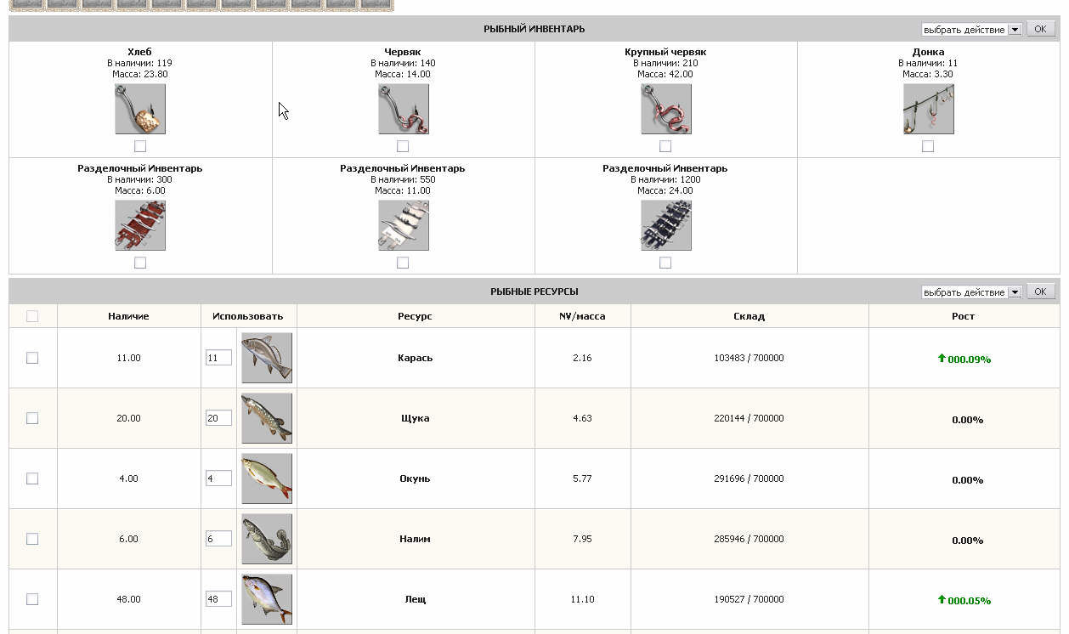Image resolution: width=1069 pixels, height=634 pixels.
Task: Click OK in the Рыбные ресурсы header
Action: tap(1041, 292)
